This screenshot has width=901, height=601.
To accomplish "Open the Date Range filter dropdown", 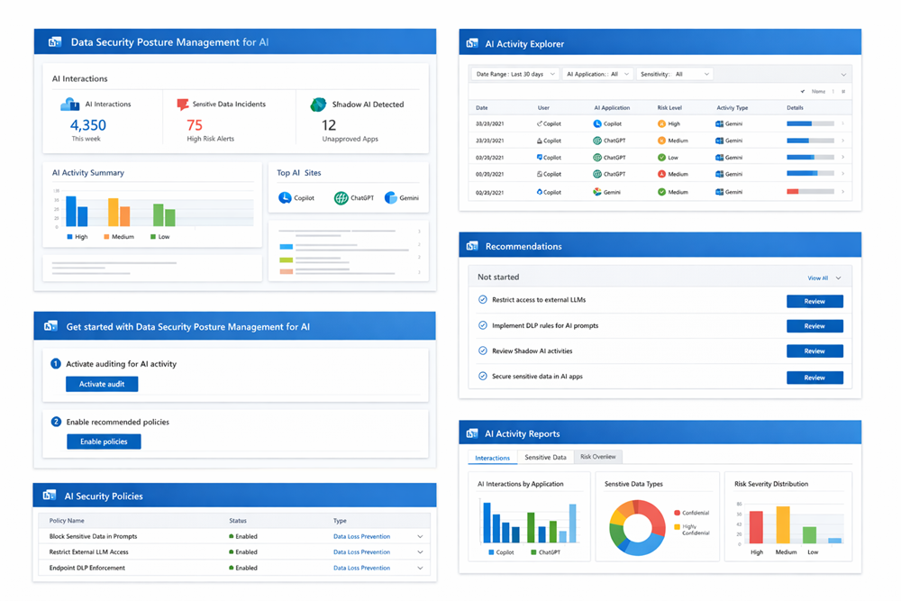I will 514,74.
